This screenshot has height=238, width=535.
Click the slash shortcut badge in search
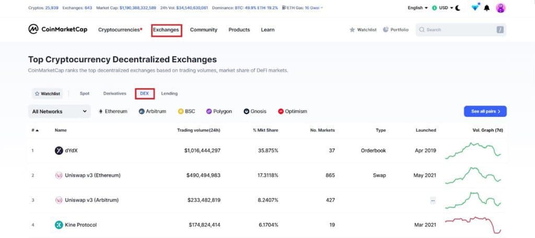[500, 30]
